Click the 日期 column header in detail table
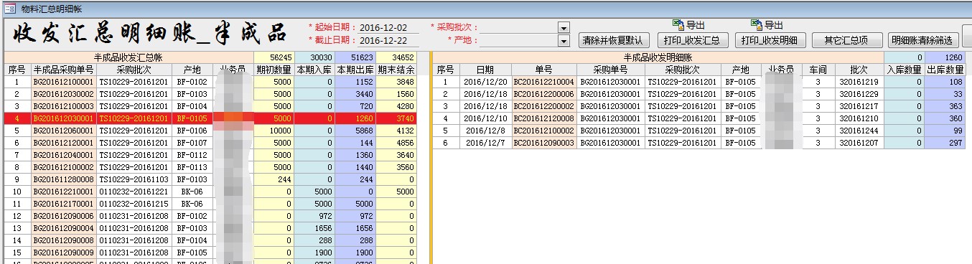The height and width of the screenshot is (264, 972). point(485,70)
